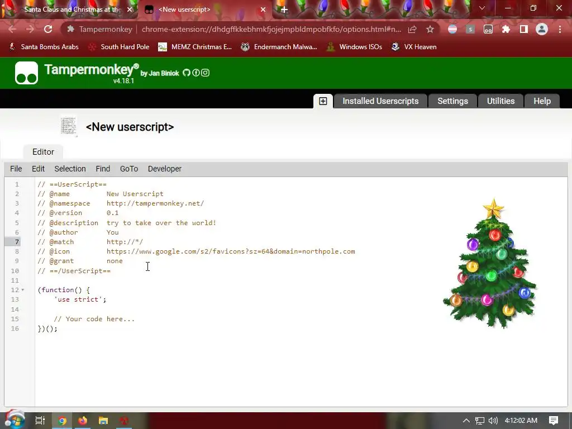Toggle the browser side panel
The image size is (572, 429).
tap(524, 29)
